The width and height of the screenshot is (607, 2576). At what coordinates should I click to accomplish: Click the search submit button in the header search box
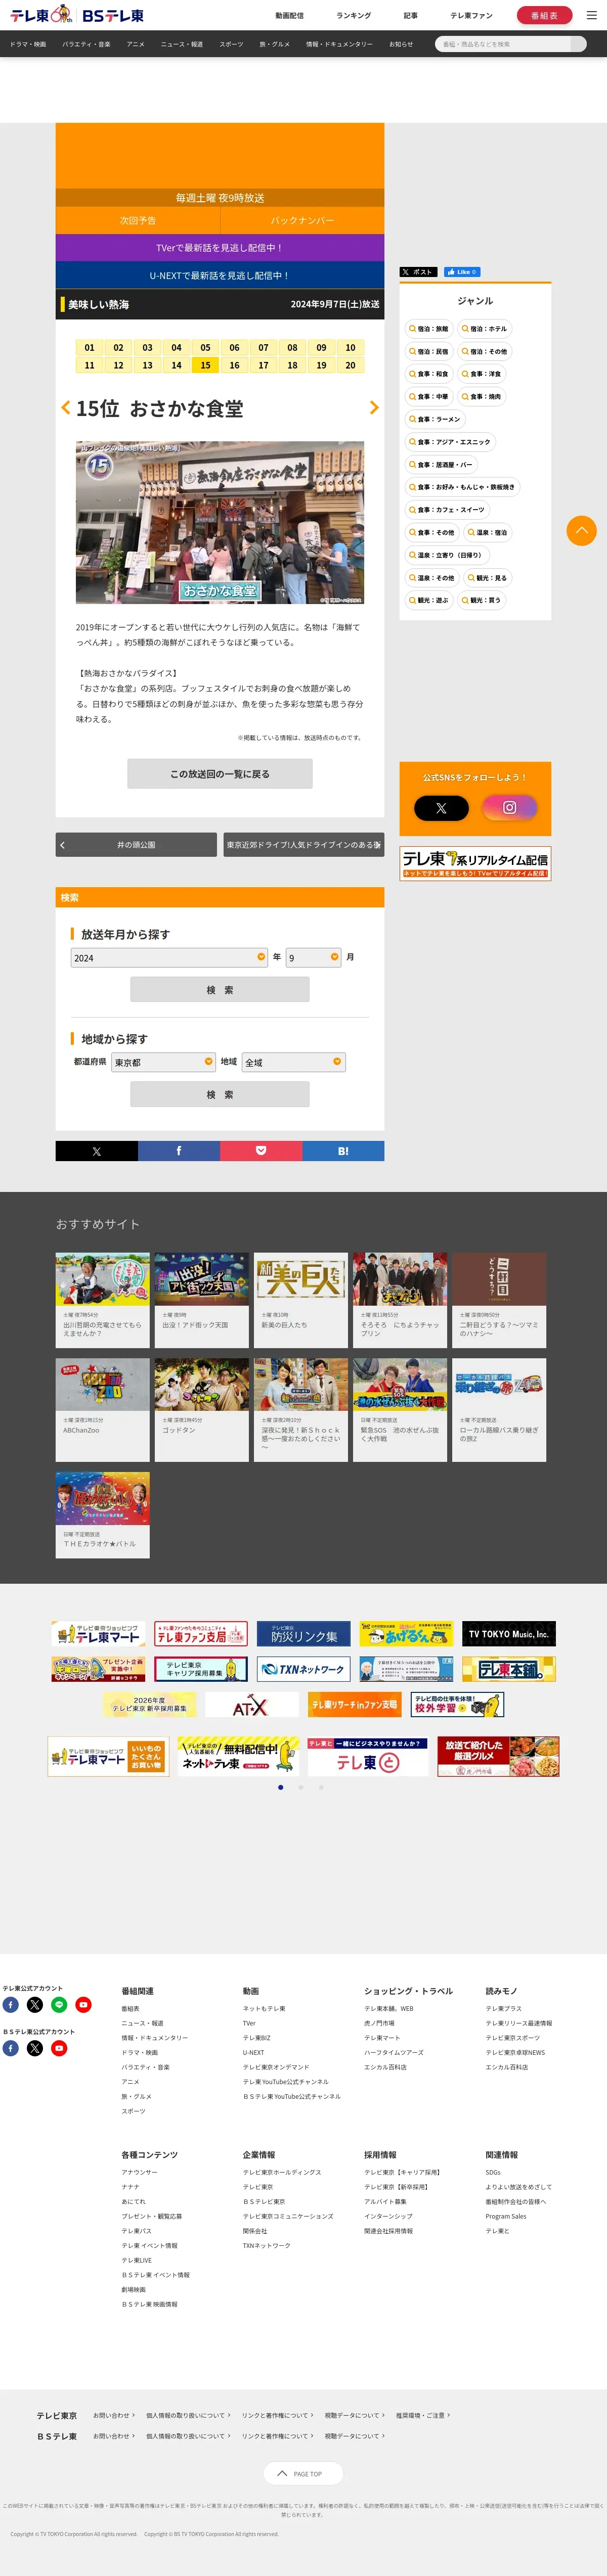coord(578,43)
